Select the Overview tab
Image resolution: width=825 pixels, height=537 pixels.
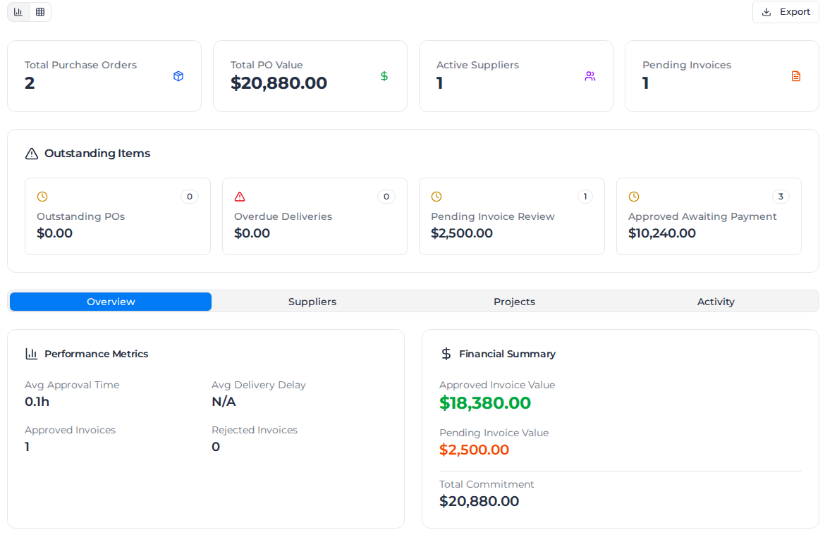pos(111,302)
